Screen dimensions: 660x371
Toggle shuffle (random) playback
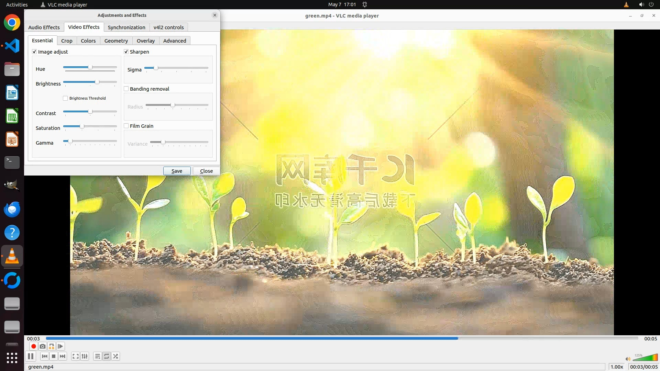tap(116, 356)
